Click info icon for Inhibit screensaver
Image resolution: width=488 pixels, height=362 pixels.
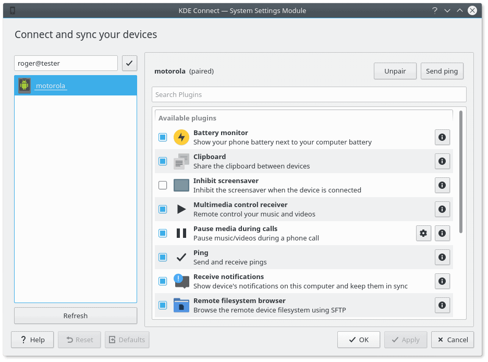pyautogui.click(x=442, y=185)
